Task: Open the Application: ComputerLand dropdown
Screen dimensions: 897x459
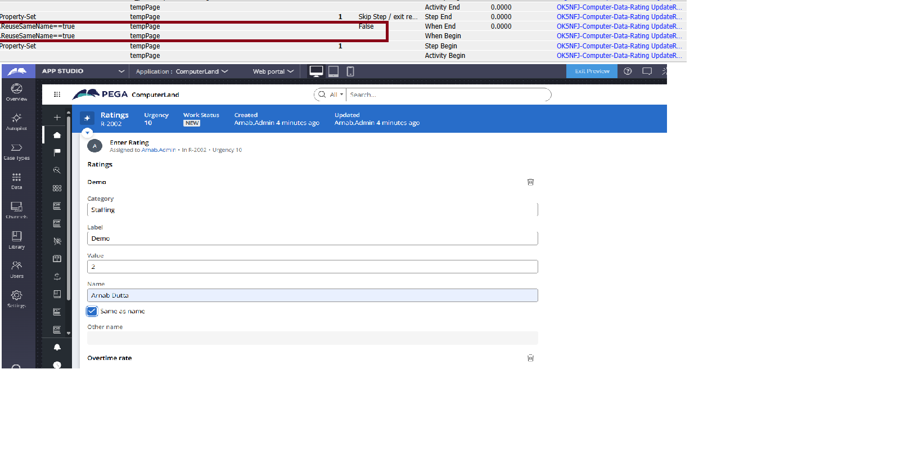Action: pyautogui.click(x=182, y=71)
